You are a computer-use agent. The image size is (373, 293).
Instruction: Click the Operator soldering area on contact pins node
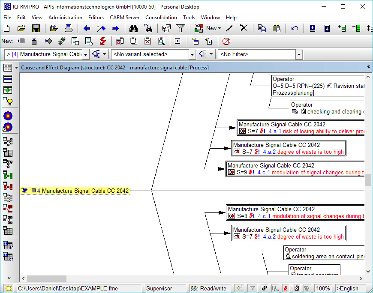tap(325, 253)
